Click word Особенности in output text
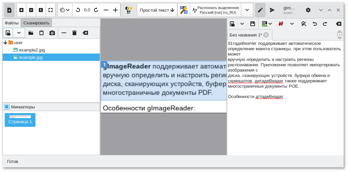This screenshot has height=172, width=348. coord(241,97)
